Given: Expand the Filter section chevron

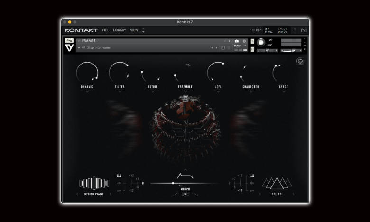Looking at the screenshot, I should [x=120, y=91].
